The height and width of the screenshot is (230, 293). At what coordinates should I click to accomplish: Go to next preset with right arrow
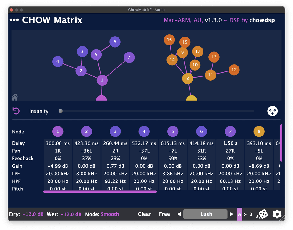[232, 214]
